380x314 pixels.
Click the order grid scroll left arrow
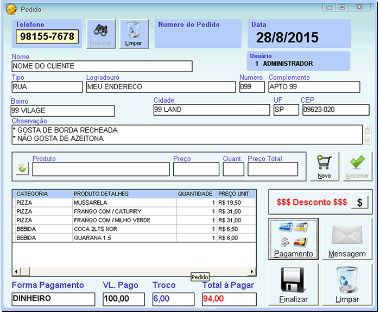(16, 272)
